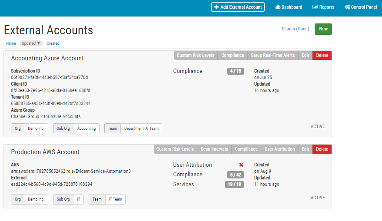382x221 pixels.
Task: Open Custom Risk Levels for Azure account
Action: 196,56
